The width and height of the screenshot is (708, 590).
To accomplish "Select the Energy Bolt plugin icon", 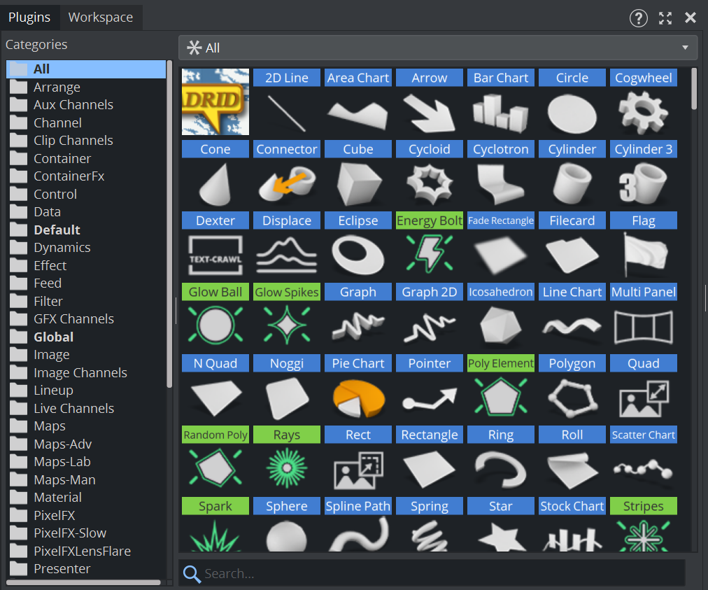I will point(429,255).
